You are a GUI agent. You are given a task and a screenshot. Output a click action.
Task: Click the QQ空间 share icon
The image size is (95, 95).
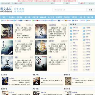click(x=2, y=21)
